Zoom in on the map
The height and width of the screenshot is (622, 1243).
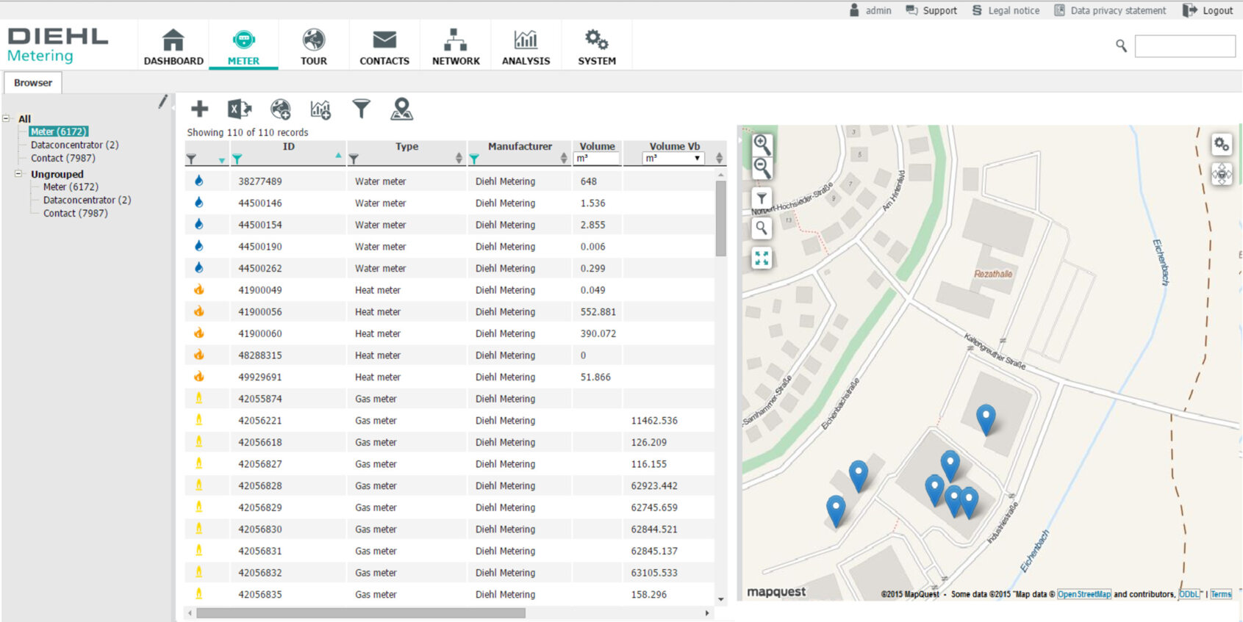(762, 144)
